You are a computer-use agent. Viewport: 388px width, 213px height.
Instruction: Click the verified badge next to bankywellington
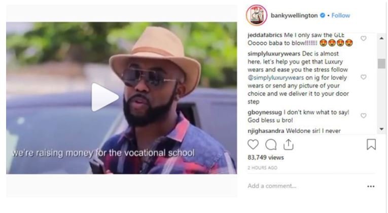click(x=323, y=15)
